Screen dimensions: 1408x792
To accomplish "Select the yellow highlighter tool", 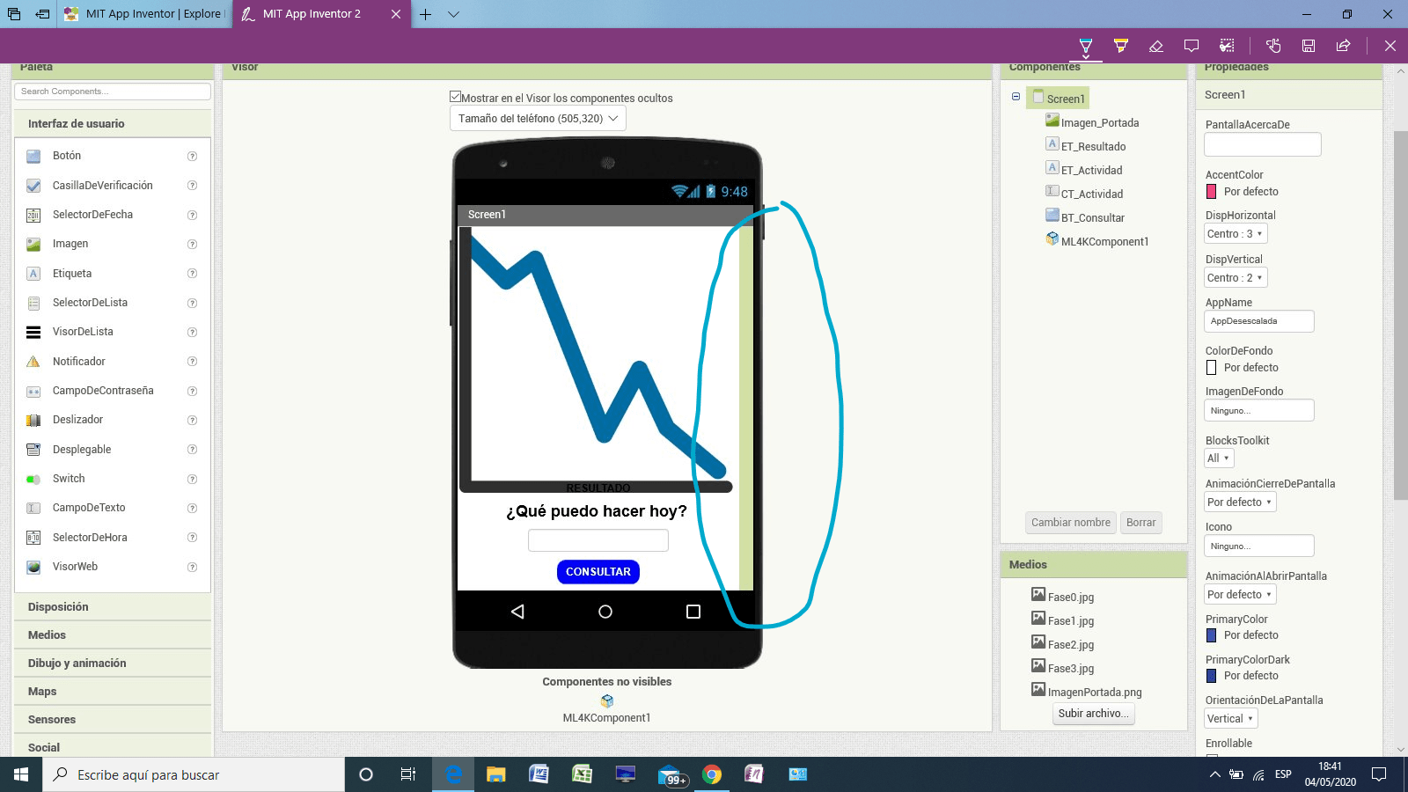I will (1121, 46).
